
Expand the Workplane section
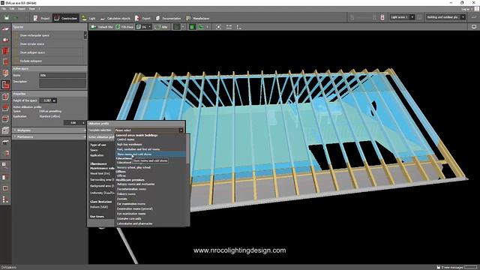[49, 130]
